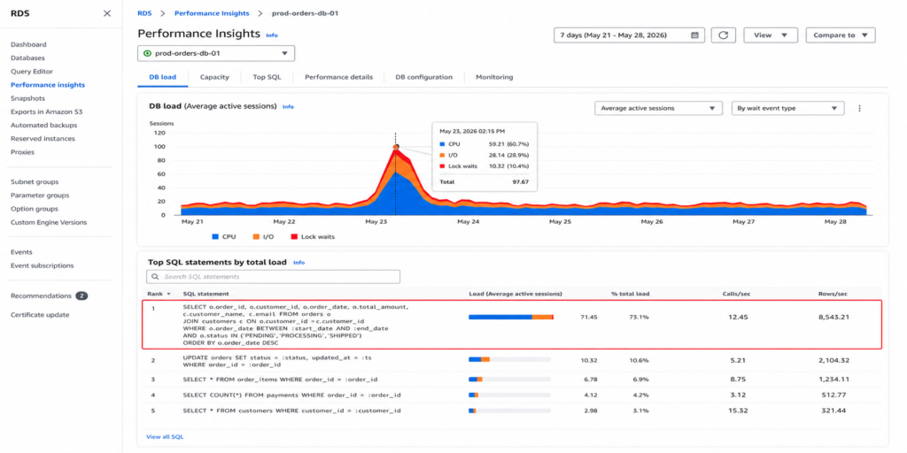Click the UPDATE orders SET status statement

click(277, 362)
